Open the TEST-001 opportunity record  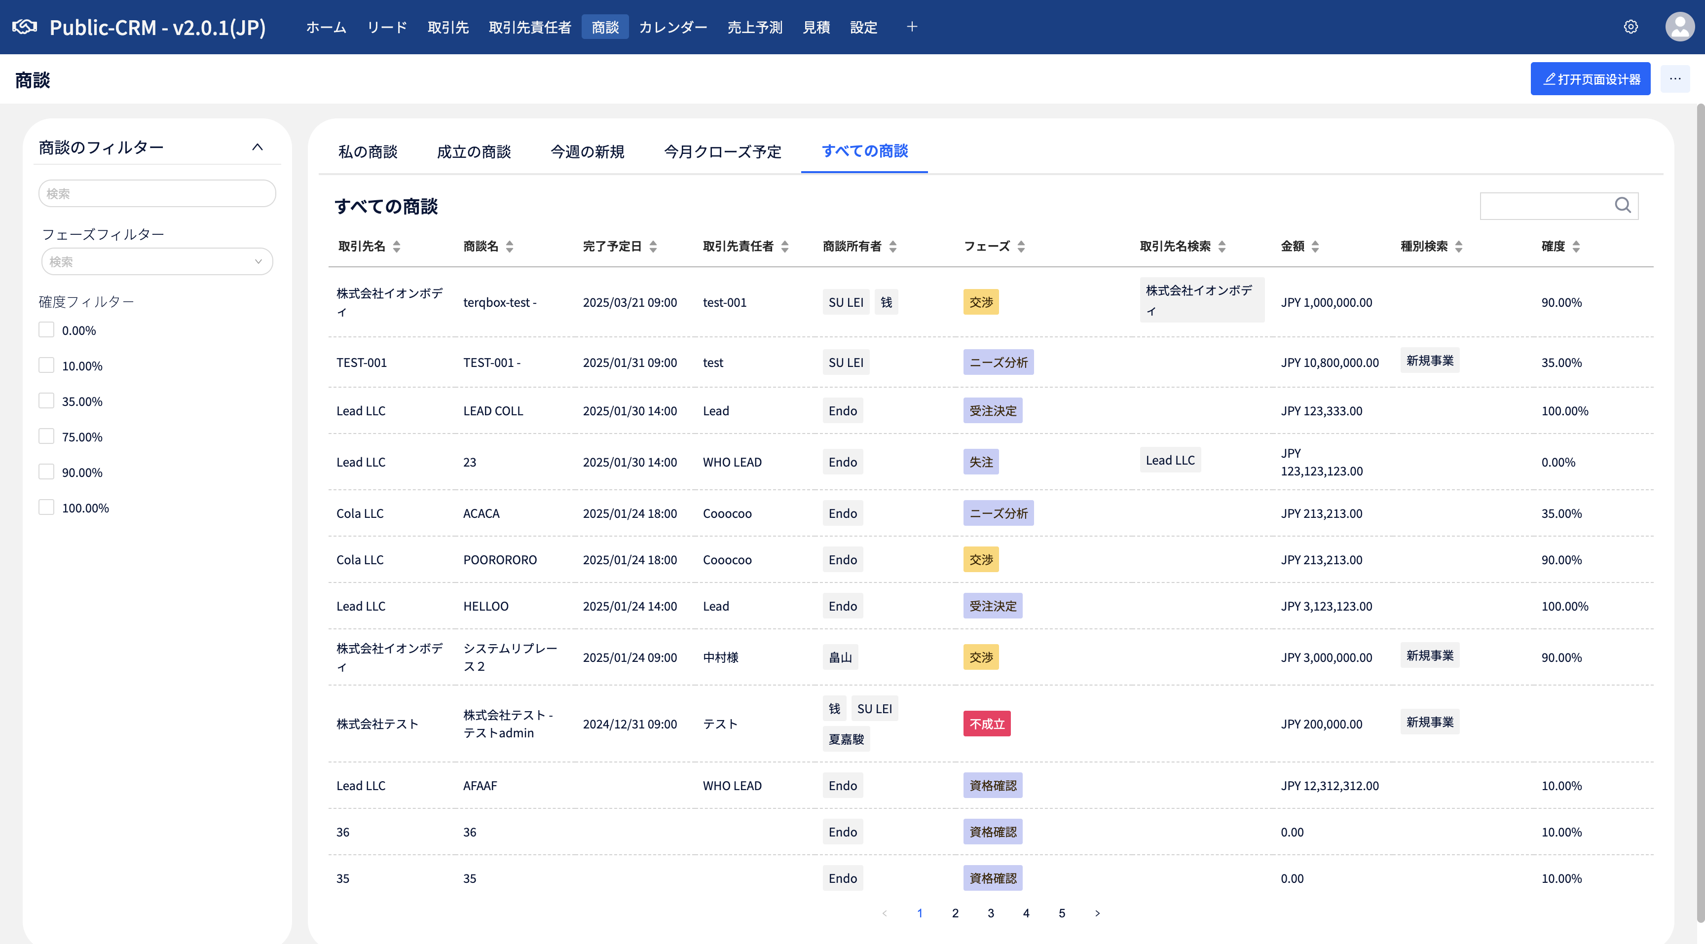[492, 363]
